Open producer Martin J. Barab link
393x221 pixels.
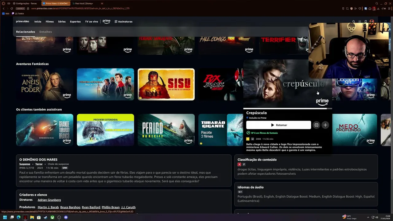pos(48,207)
